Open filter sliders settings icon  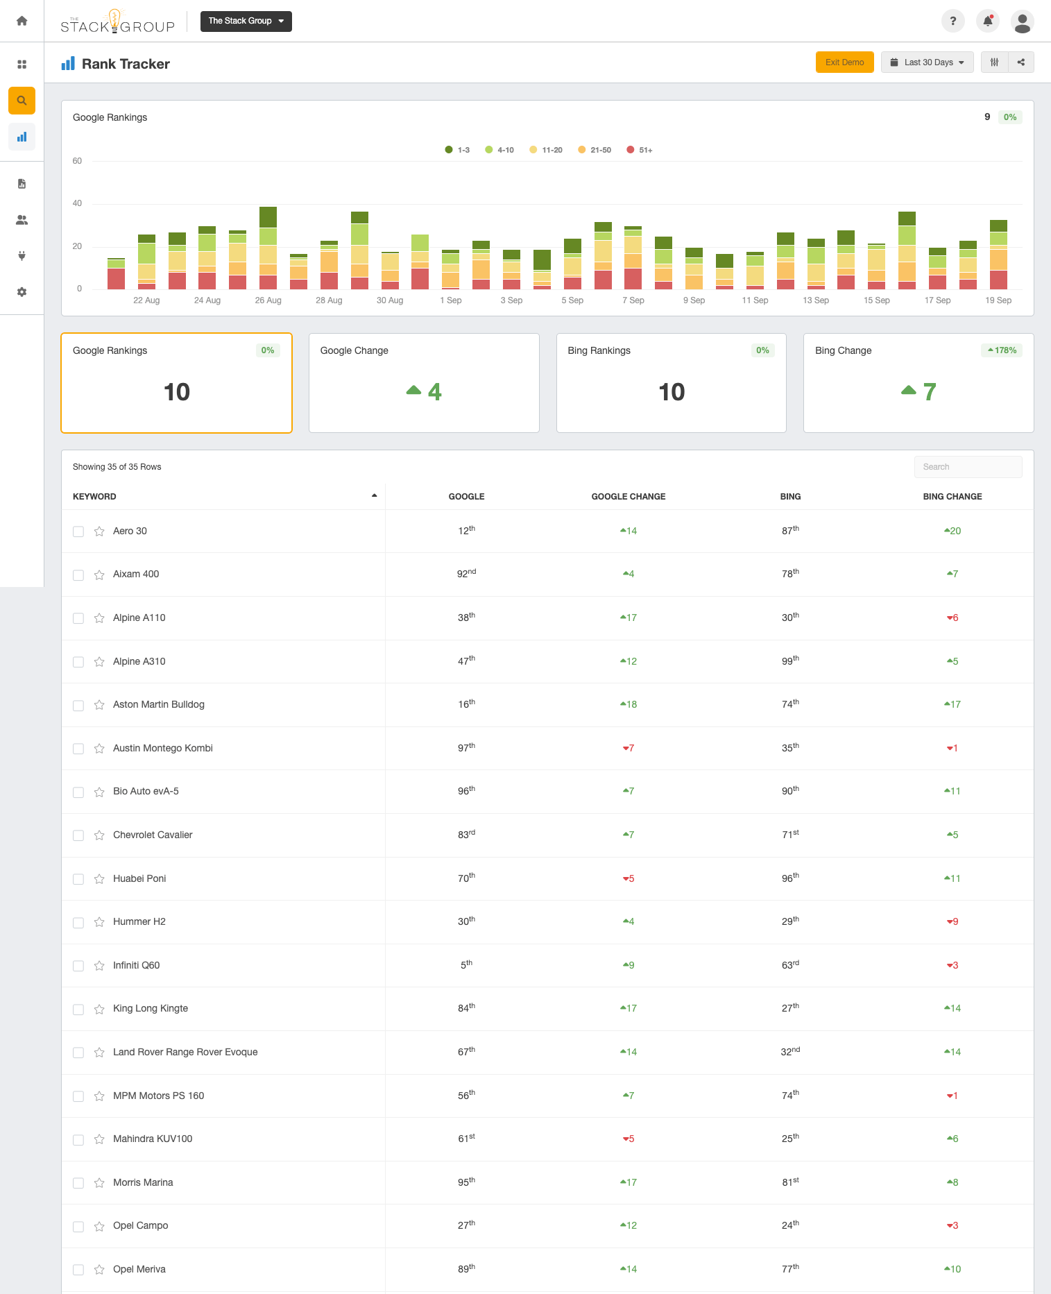[995, 62]
